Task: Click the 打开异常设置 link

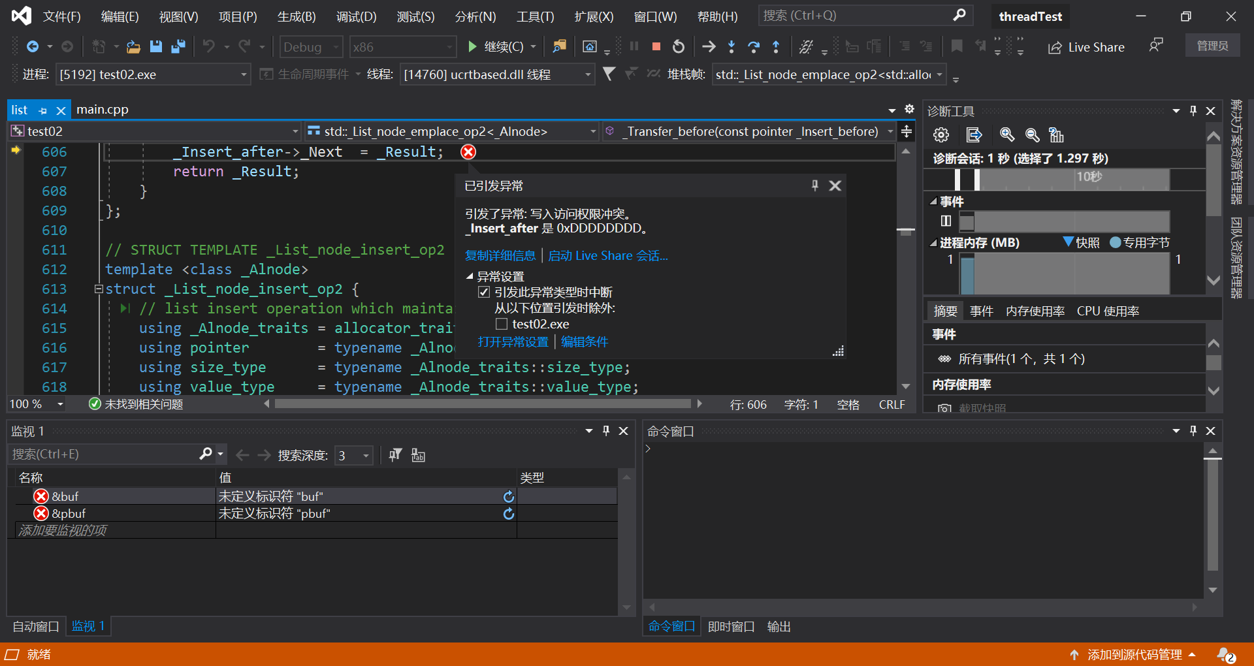Action: click(x=513, y=342)
